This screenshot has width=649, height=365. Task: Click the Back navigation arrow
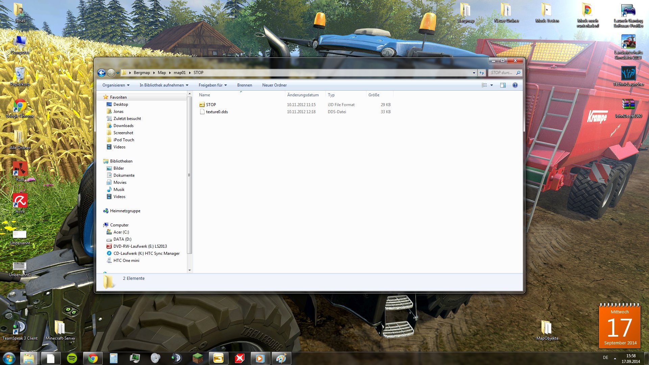(x=101, y=73)
